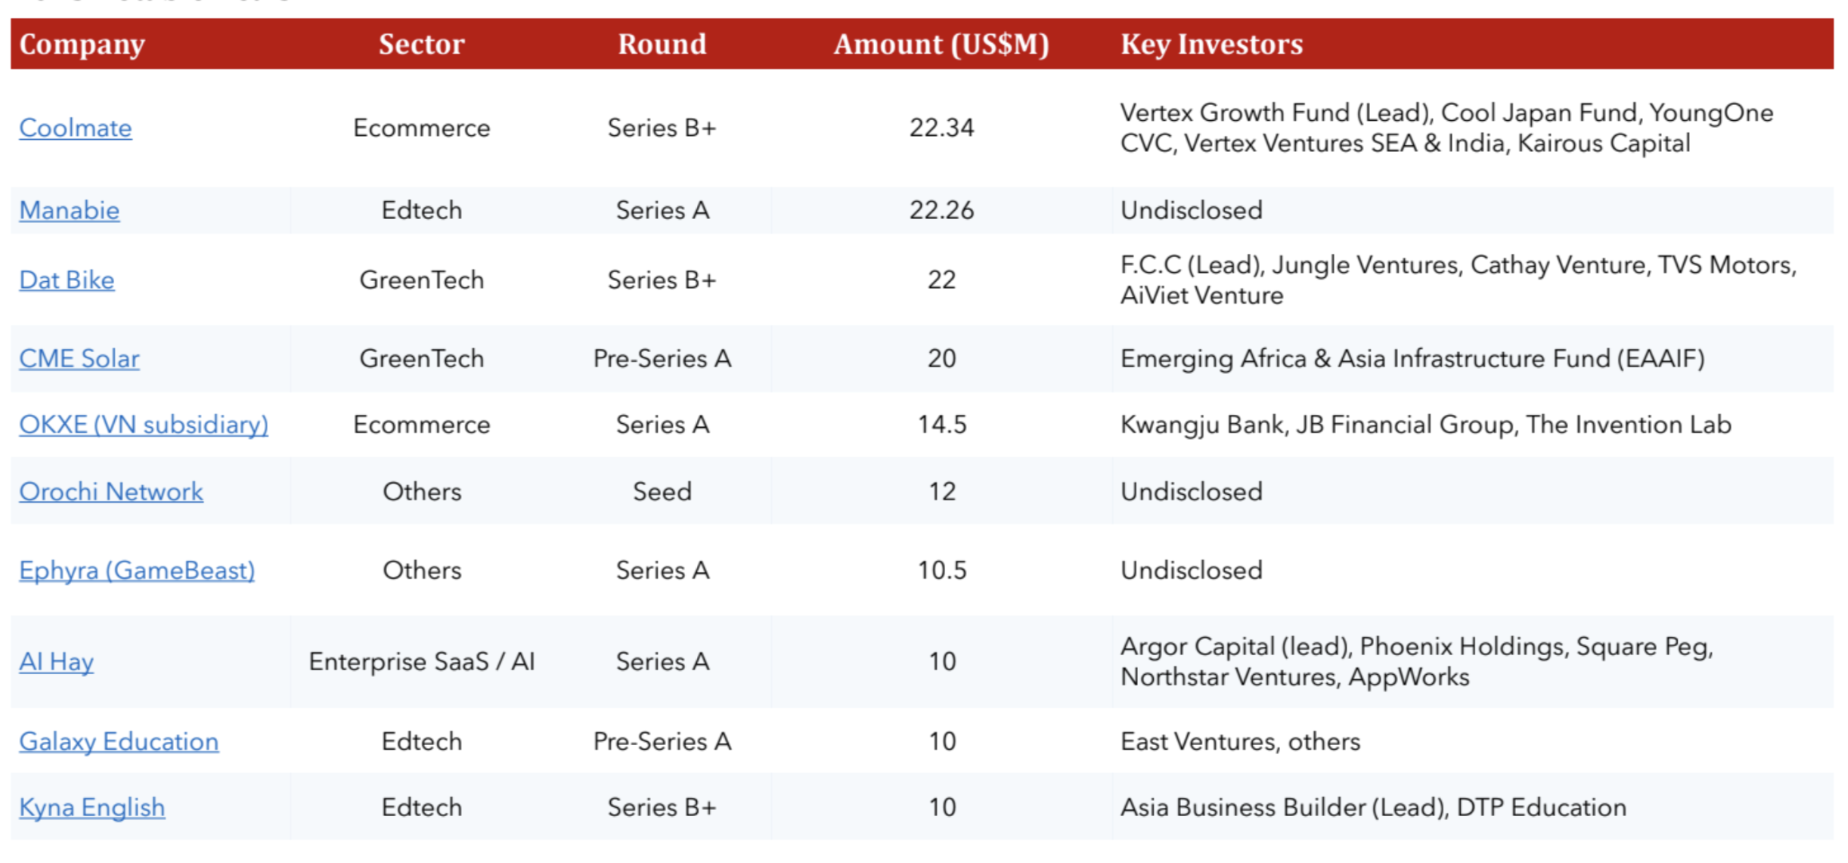Follow the CME Solar hyperlink
This screenshot has width=1848, height=863.
point(79,358)
